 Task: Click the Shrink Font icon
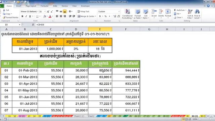tap(52, 12)
